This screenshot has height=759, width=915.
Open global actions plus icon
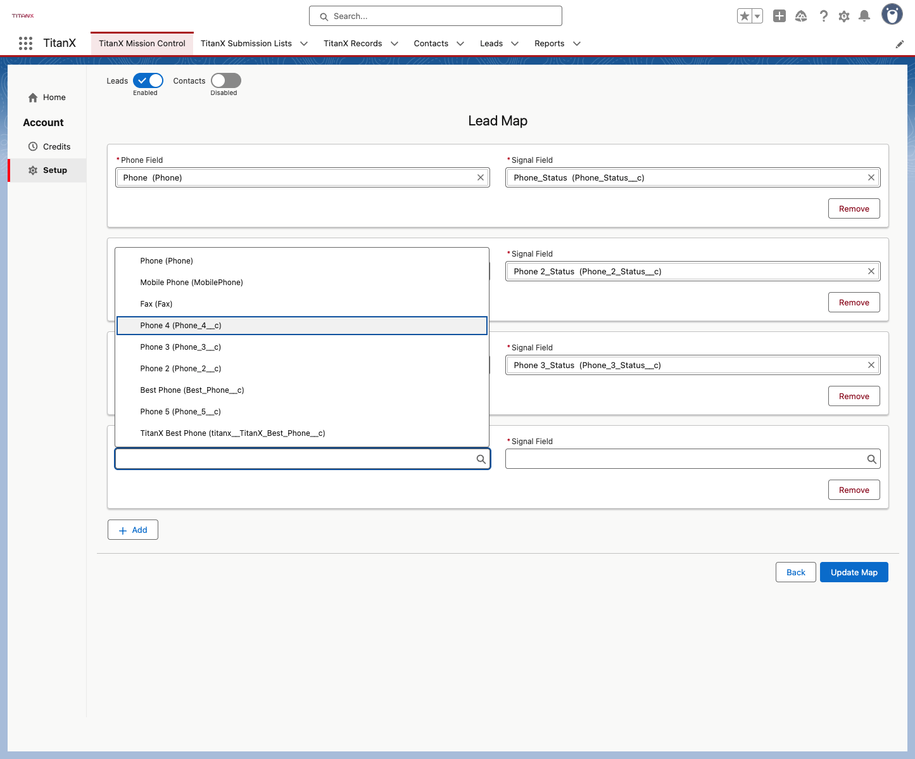(779, 16)
